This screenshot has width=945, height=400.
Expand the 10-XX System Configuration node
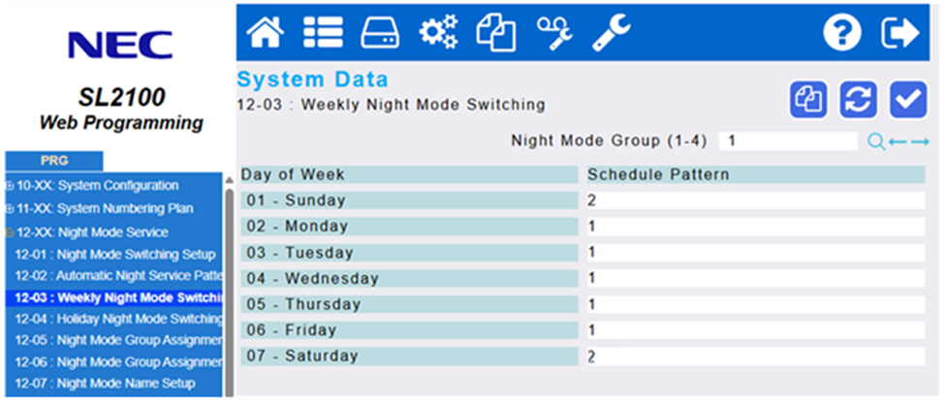[9, 185]
